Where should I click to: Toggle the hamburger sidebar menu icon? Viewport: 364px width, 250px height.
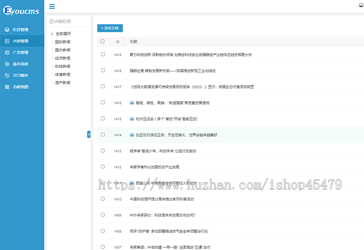coord(52,6)
